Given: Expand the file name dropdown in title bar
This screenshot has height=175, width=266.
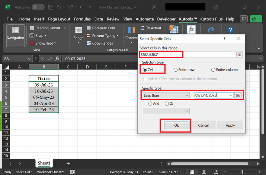Looking at the screenshot, I should 135,7.
